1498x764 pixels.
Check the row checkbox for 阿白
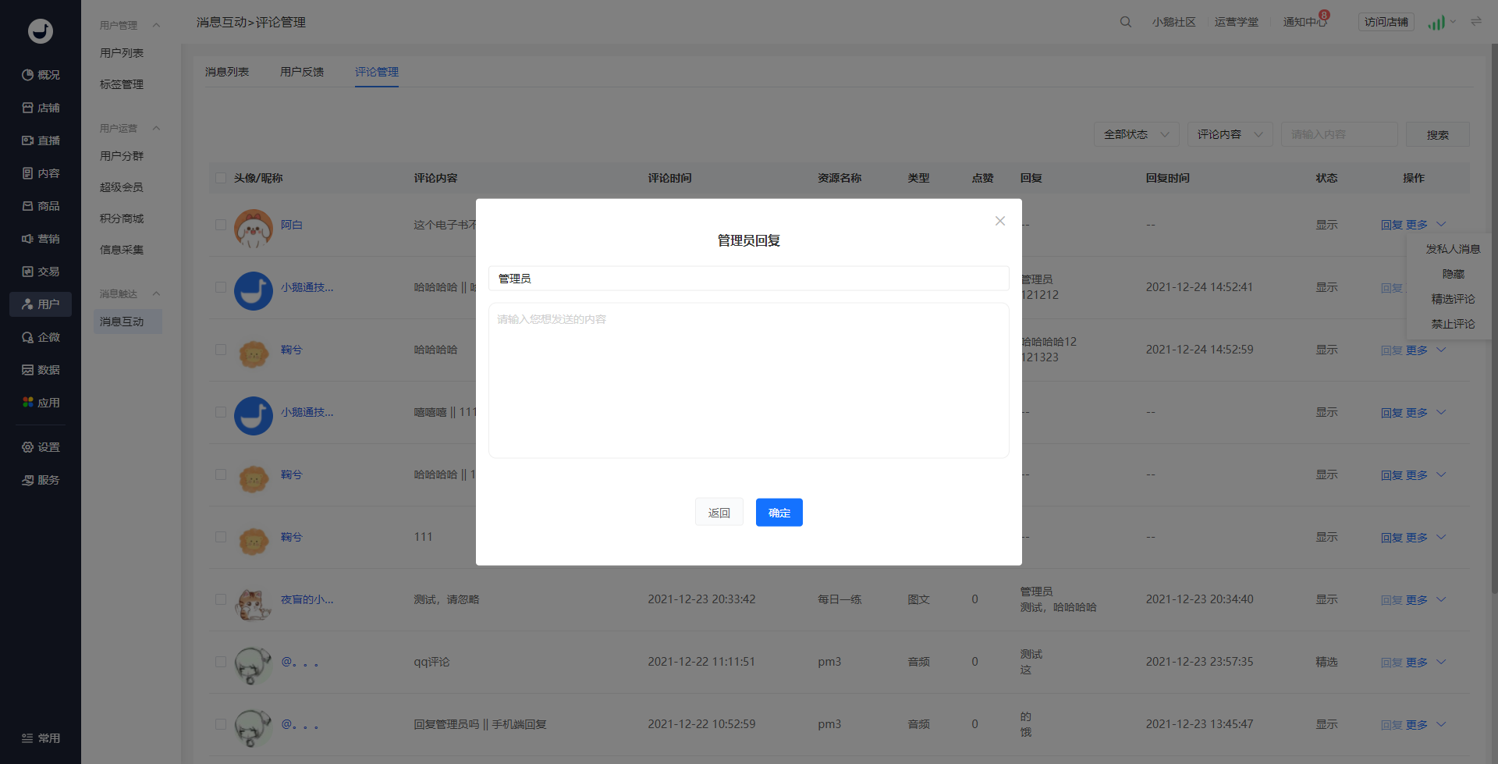point(221,225)
